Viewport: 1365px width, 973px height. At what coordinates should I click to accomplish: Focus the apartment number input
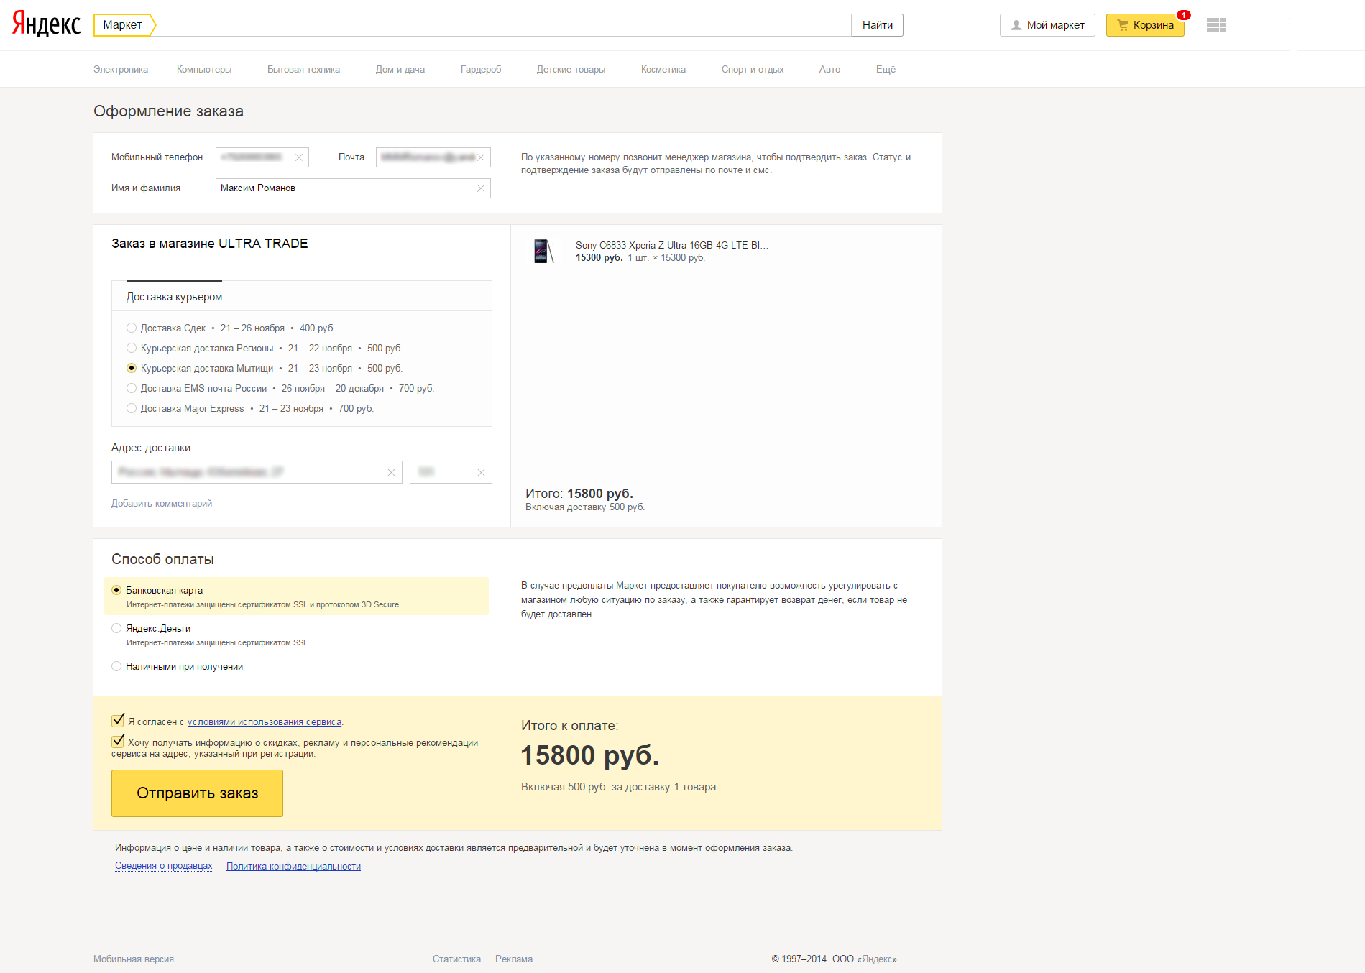451,472
